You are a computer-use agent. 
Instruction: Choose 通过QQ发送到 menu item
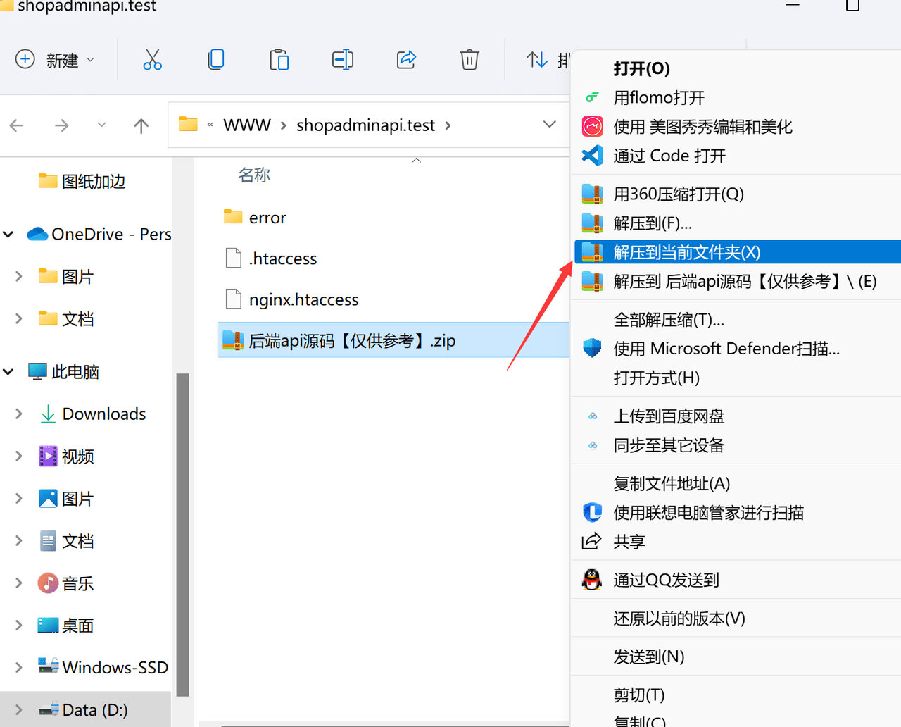click(736, 580)
